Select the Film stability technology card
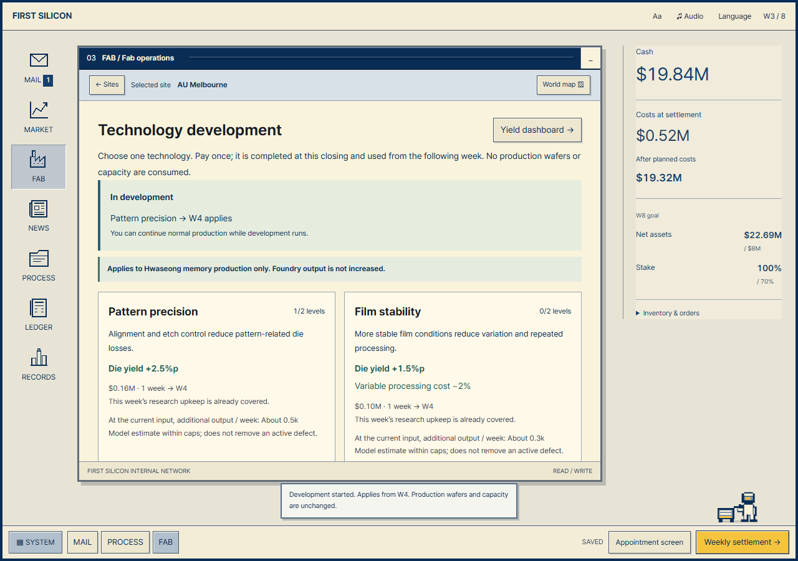Image resolution: width=798 pixels, height=561 pixels. click(463, 376)
